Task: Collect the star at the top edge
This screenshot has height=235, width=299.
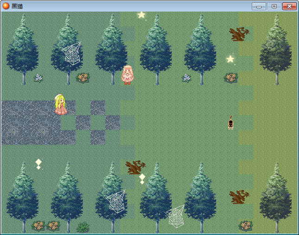Action: coord(141,15)
